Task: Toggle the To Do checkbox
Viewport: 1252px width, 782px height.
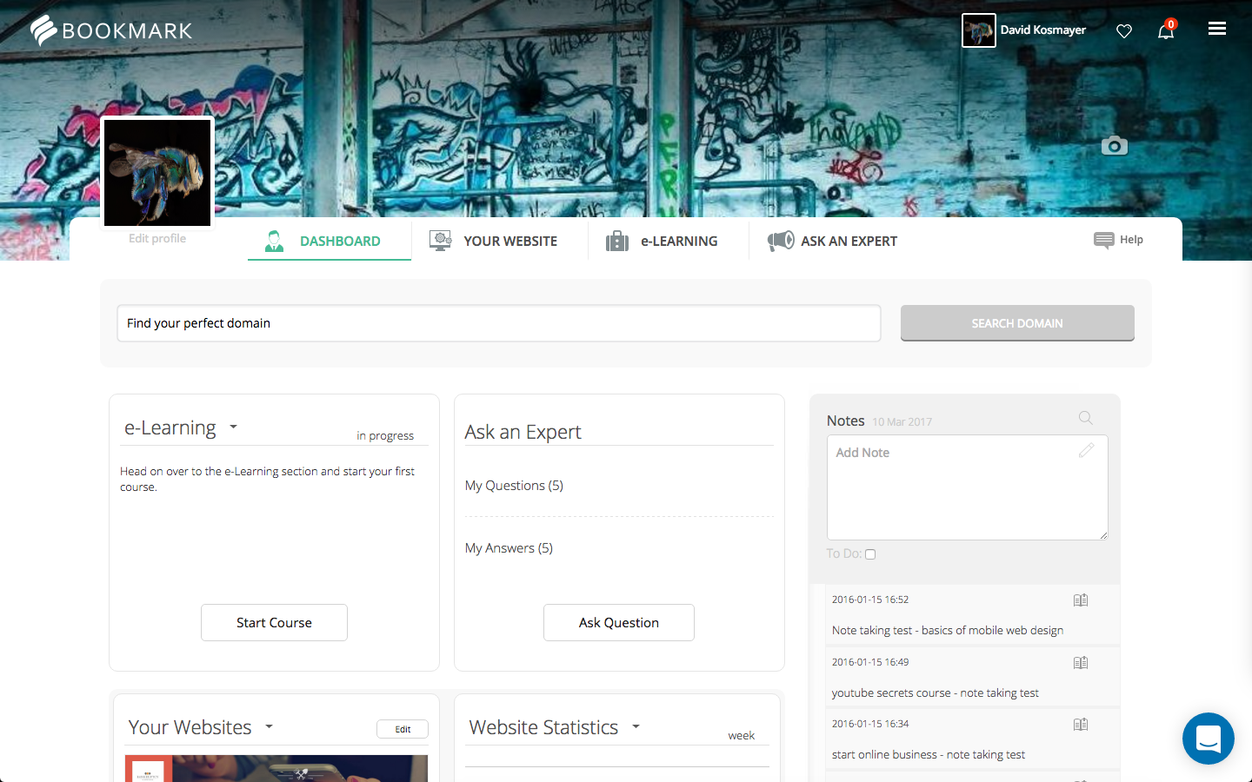Action: point(870,554)
